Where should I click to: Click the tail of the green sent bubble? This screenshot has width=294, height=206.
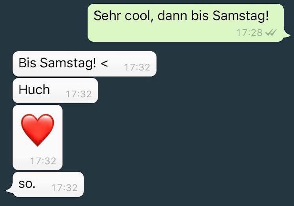tap(287, 35)
